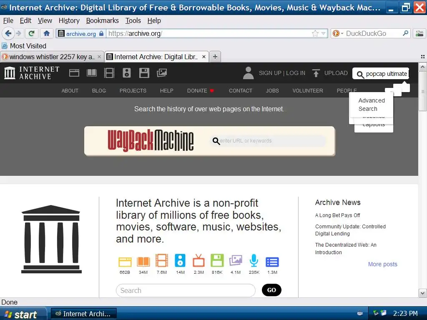
Task: Click the BLOG navigation link
Action: click(99, 90)
